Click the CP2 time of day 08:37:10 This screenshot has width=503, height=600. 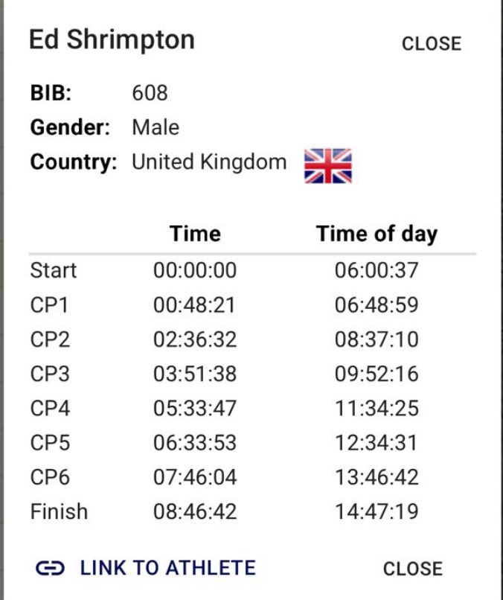pyautogui.click(x=377, y=339)
